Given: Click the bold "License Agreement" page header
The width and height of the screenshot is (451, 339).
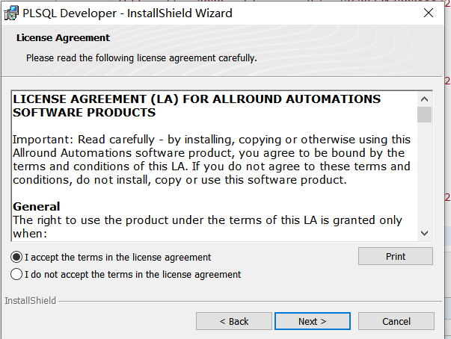Looking at the screenshot, I should click(x=63, y=38).
